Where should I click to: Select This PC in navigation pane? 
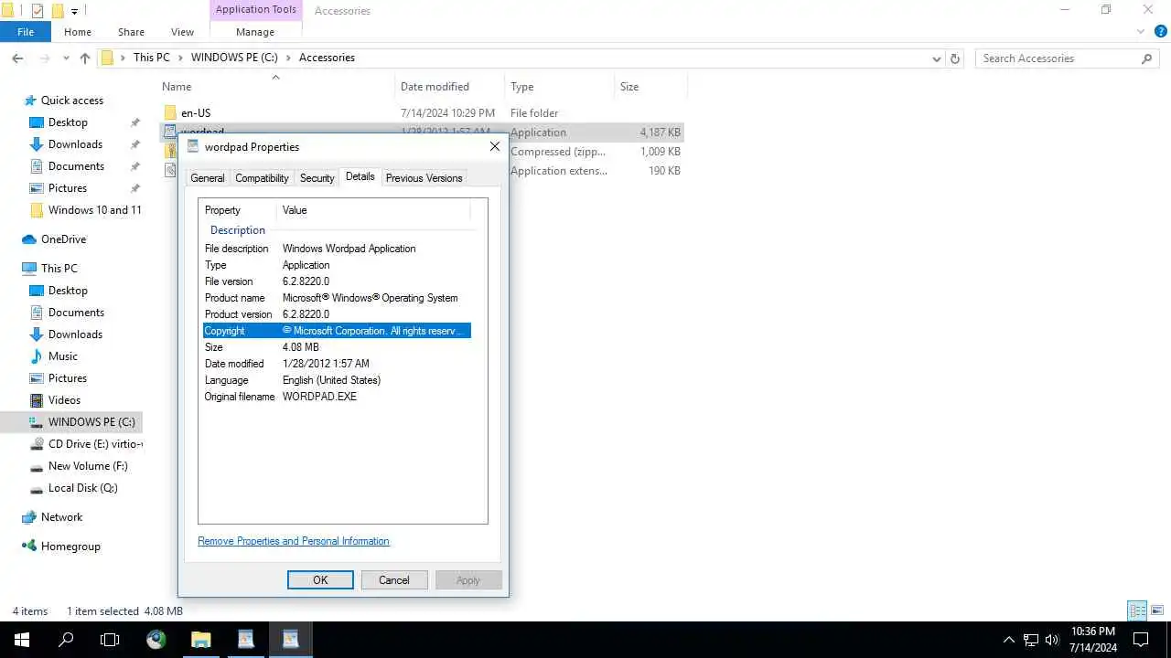59,269
